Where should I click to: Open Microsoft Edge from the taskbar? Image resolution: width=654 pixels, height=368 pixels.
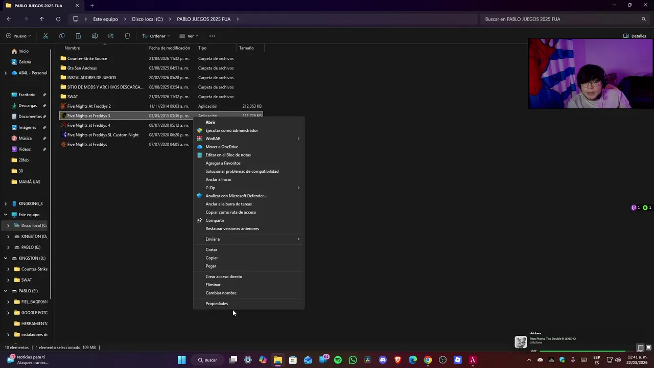click(x=413, y=360)
